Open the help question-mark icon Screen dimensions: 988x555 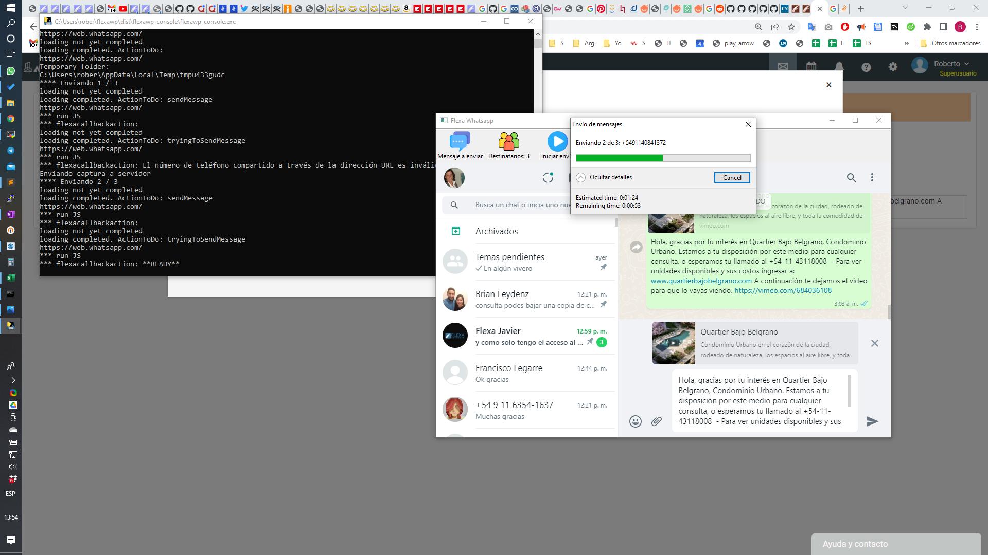(866, 67)
